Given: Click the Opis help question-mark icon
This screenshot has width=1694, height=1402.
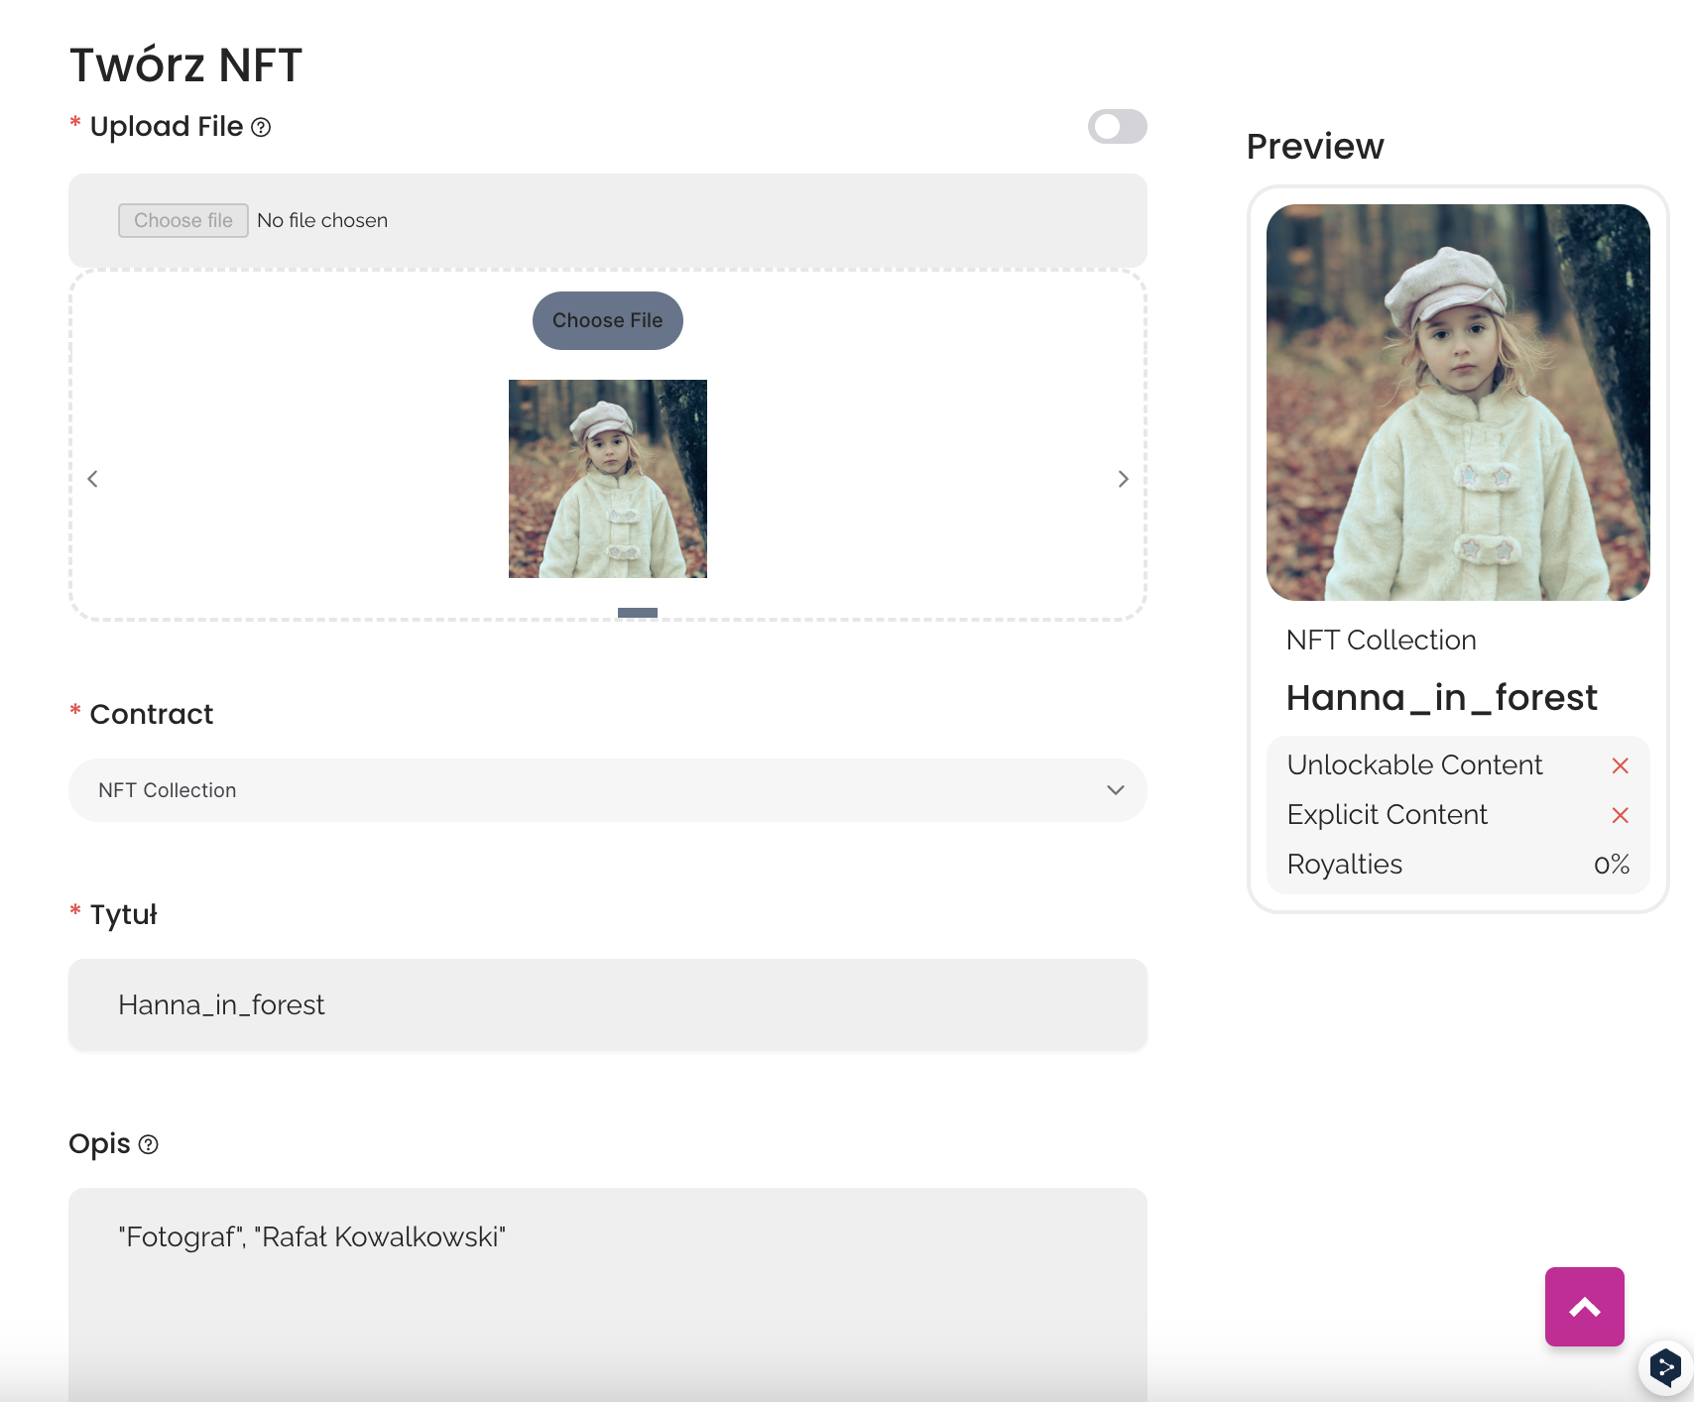Looking at the screenshot, I should tap(149, 1145).
